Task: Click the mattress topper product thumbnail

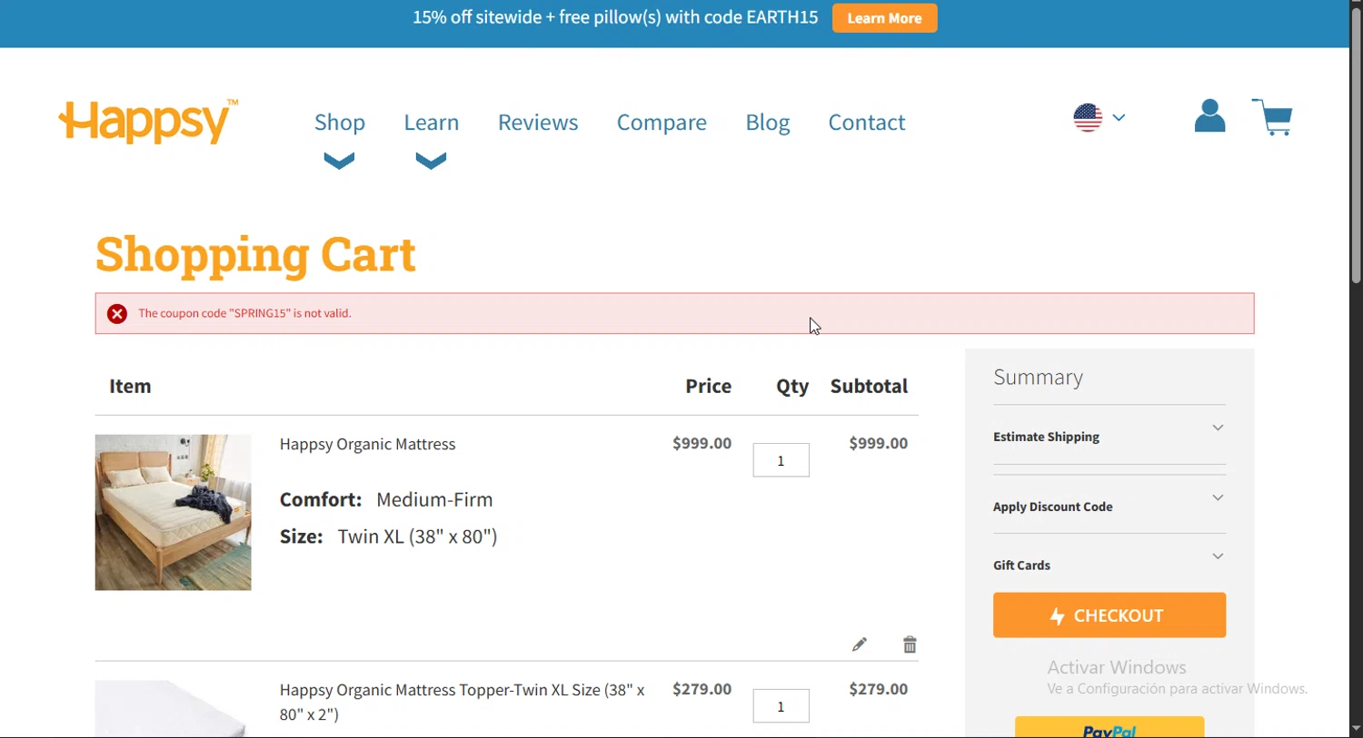Action: 174,709
